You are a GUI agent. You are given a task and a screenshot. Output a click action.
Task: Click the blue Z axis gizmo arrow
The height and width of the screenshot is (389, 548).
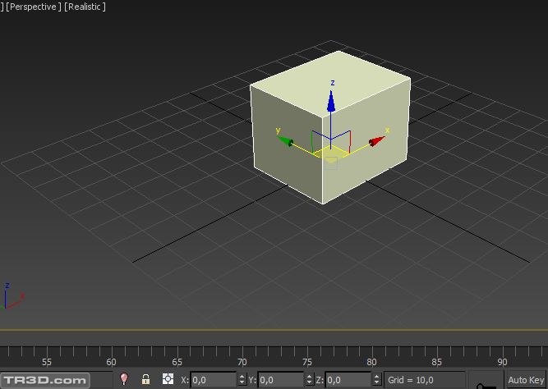pos(331,102)
